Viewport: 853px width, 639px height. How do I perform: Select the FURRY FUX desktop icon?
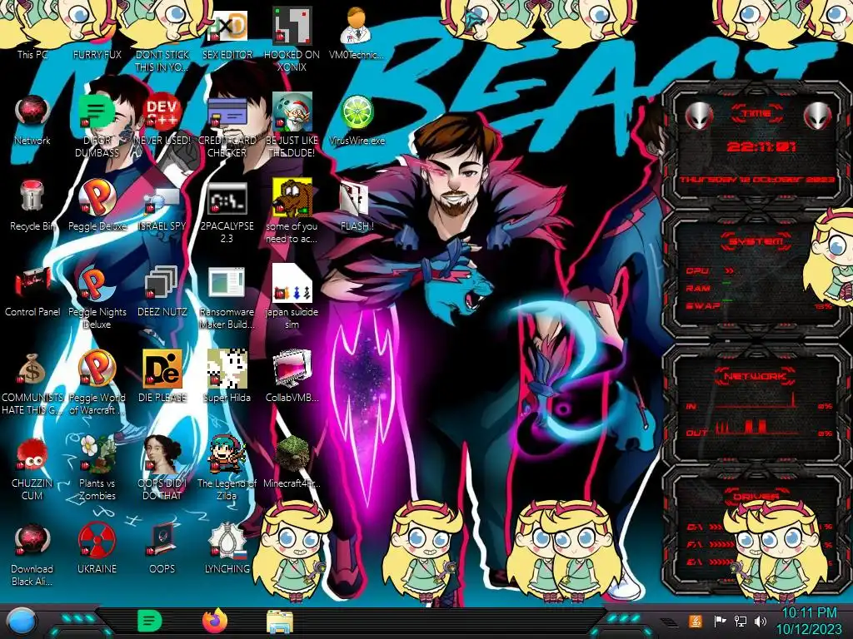point(97,32)
